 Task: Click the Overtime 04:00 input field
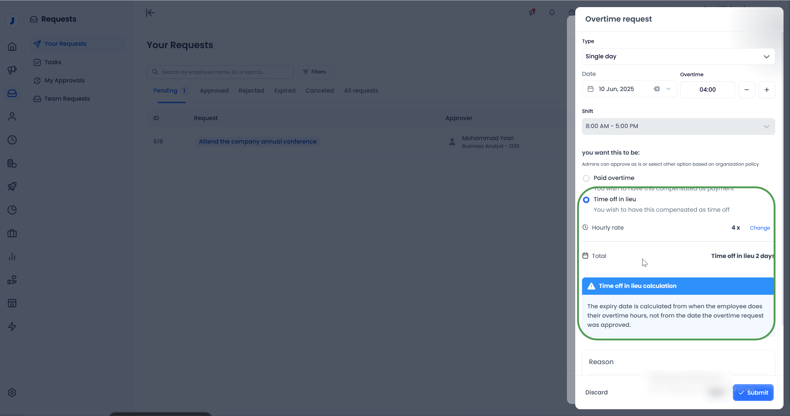tap(707, 90)
